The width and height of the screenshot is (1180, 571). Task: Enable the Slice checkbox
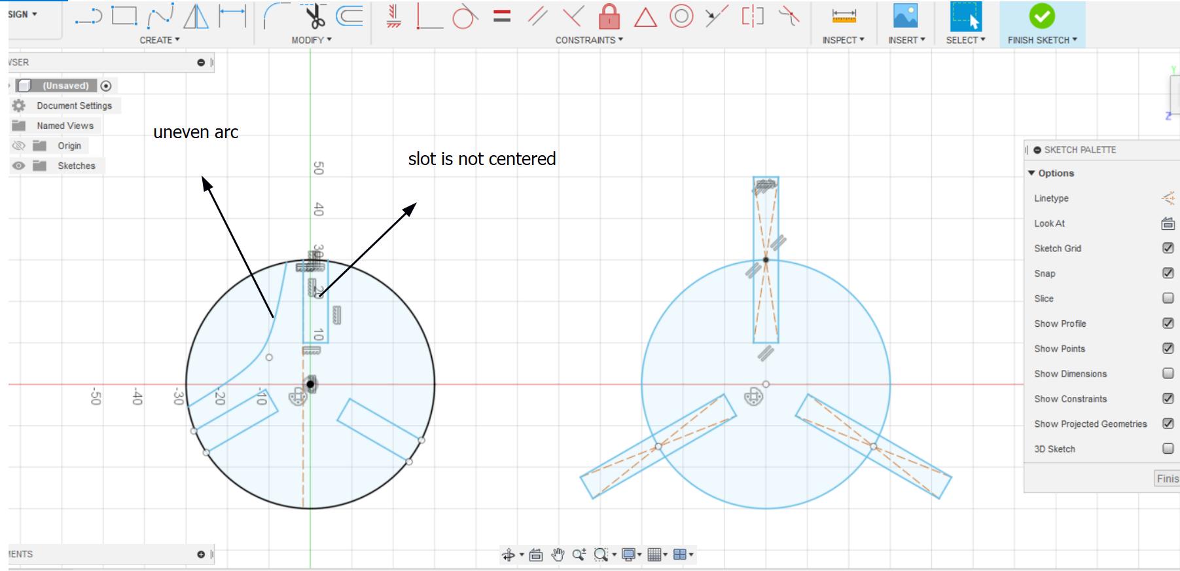tap(1168, 298)
